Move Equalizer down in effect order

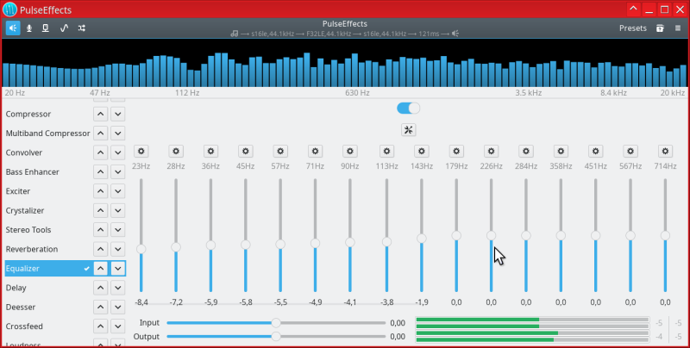pyautogui.click(x=118, y=269)
